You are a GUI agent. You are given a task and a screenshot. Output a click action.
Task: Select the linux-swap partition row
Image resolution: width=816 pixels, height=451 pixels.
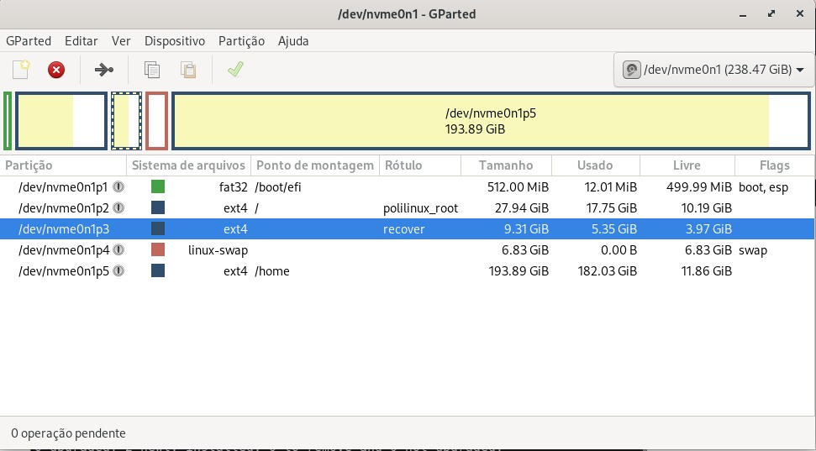(x=408, y=250)
